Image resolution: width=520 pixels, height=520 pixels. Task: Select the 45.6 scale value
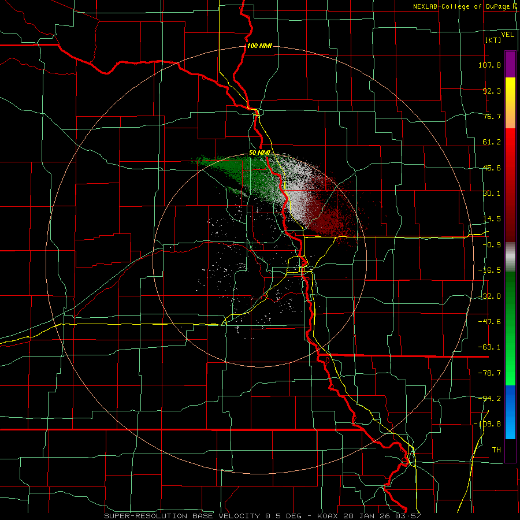pos(492,168)
